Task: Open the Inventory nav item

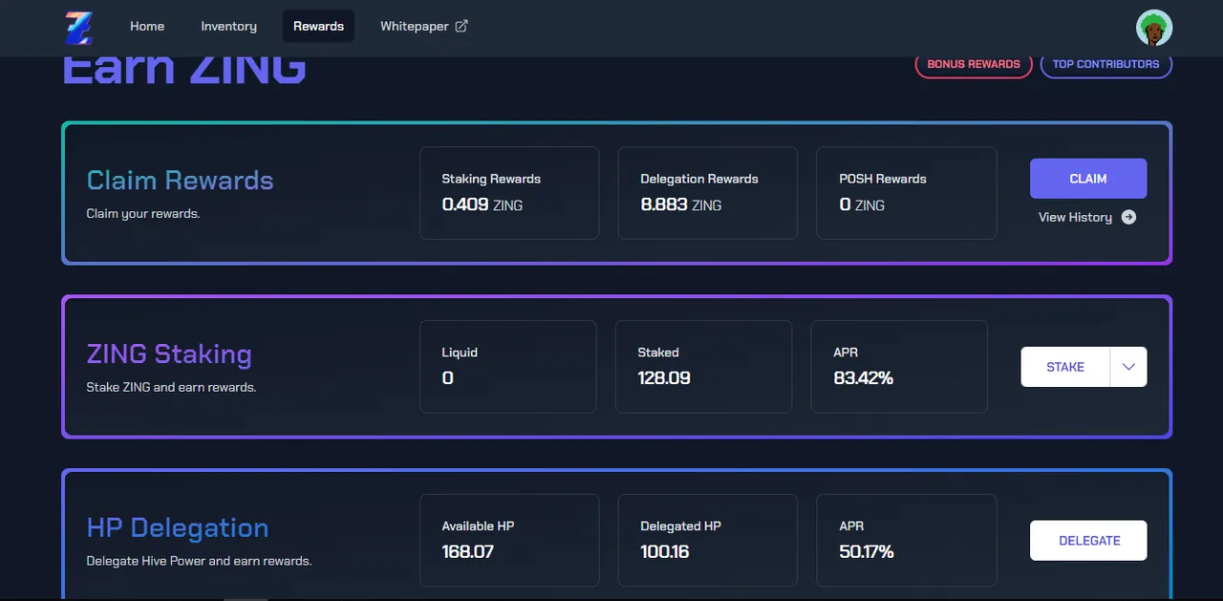Action: (x=228, y=26)
